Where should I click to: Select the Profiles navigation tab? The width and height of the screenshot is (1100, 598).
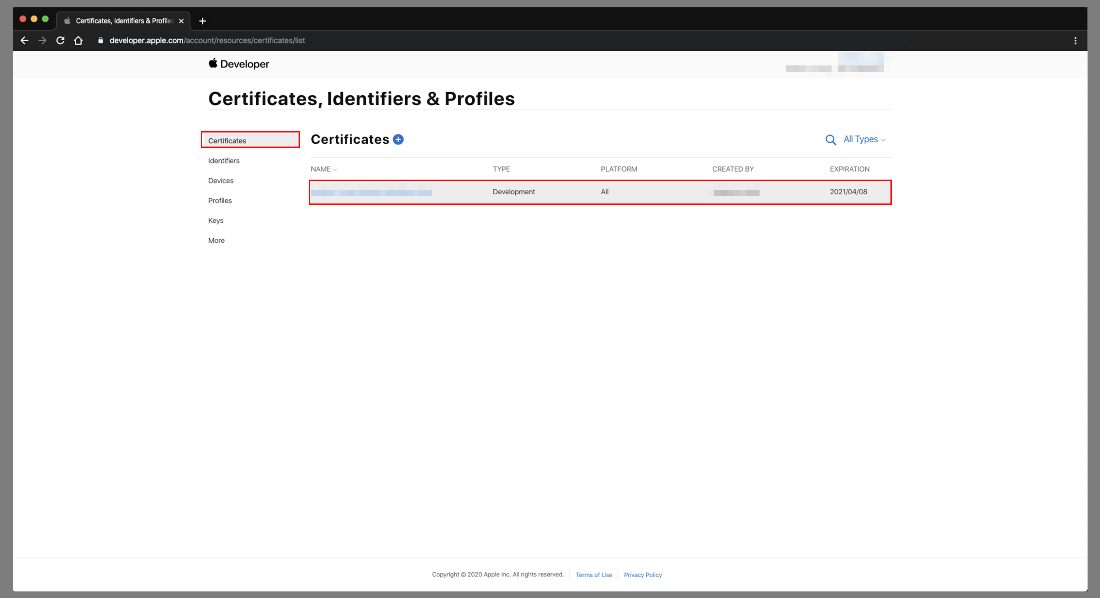(220, 200)
